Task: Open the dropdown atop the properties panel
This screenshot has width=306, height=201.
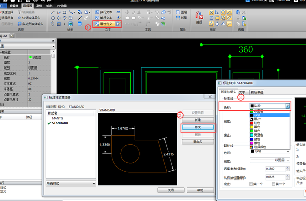Action: point(28,46)
